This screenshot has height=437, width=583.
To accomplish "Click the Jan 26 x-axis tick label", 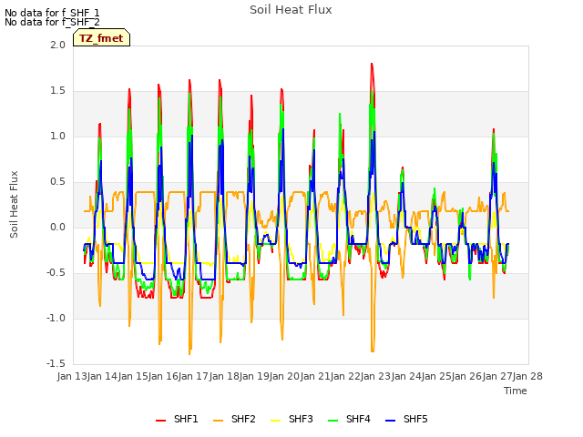I will tap(467, 376).
